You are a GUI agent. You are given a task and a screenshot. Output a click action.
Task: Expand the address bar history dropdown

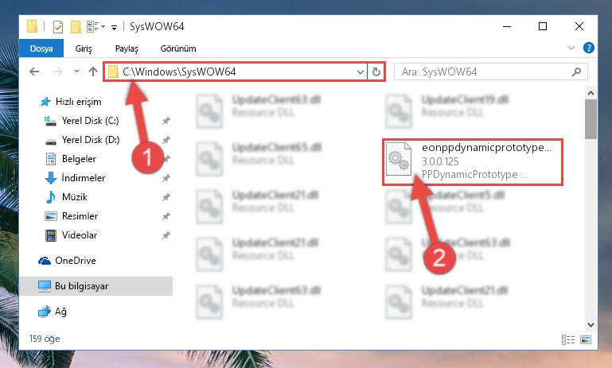pyautogui.click(x=361, y=72)
